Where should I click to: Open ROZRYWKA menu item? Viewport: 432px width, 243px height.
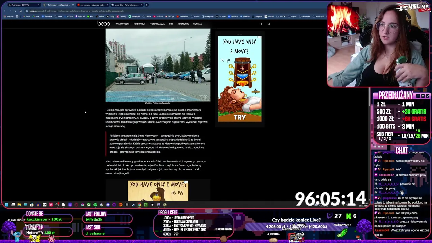[139, 24]
